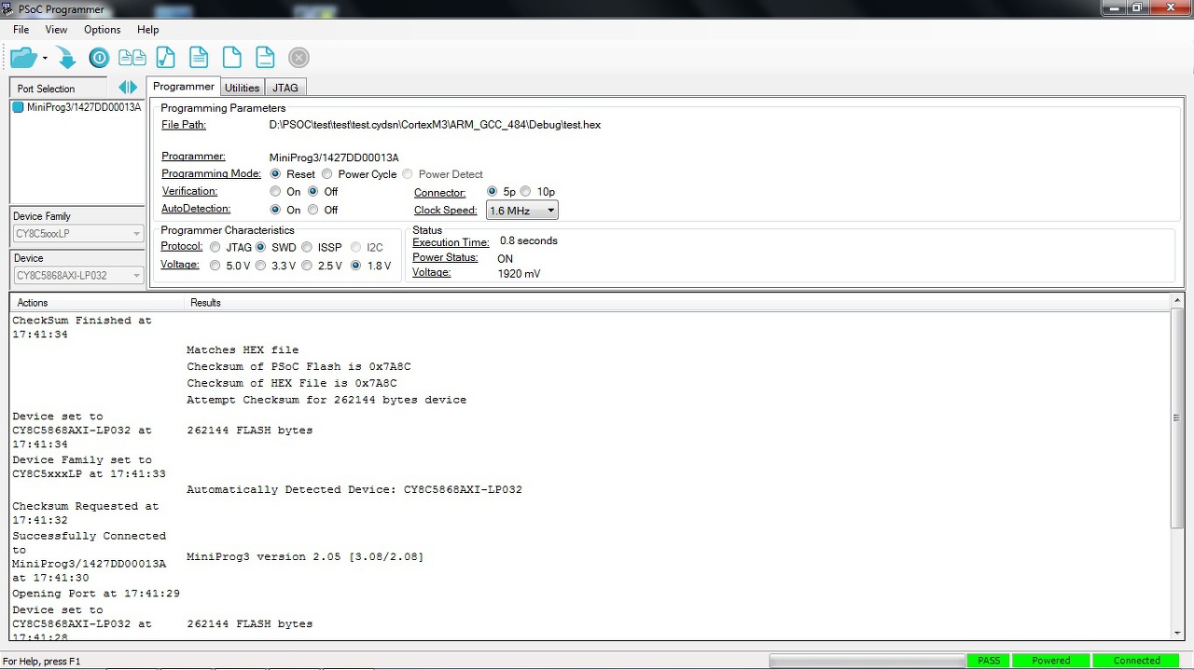1194x670 pixels.
Task: Click the log scrollbar up arrow
Action: coord(1176,303)
